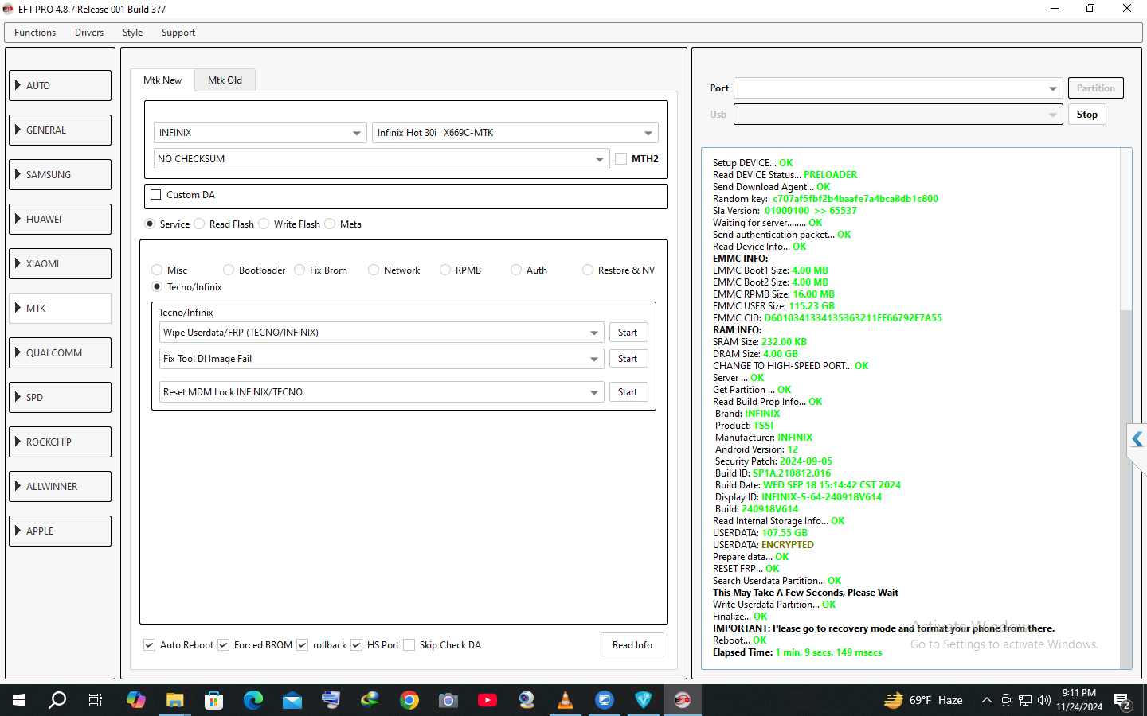The width and height of the screenshot is (1147, 716).
Task: Expand the SAMSUNG sidebar section
Action: pos(61,175)
